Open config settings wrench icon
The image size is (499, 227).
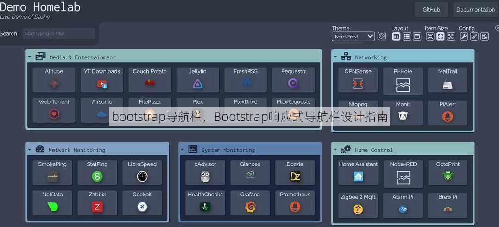pyautogui.click(x=464, y=37)
